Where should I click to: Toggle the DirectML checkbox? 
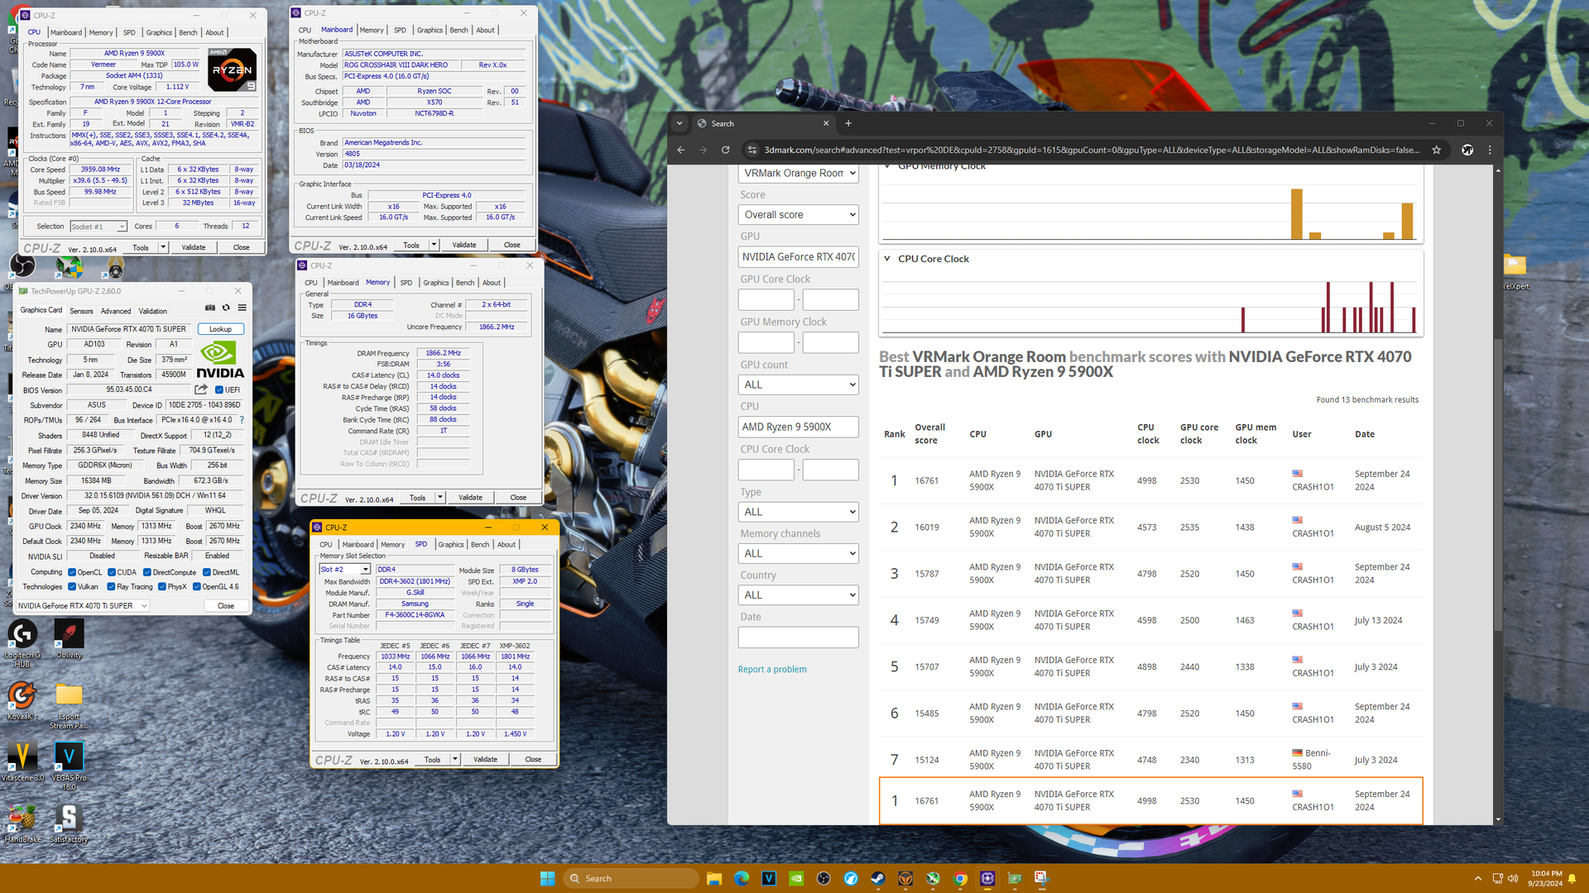(207, 572)
